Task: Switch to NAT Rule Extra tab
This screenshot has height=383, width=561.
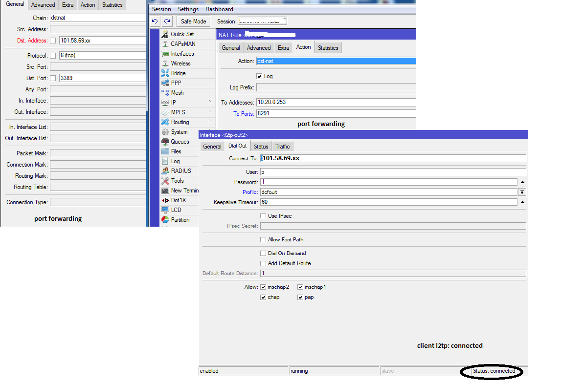Action: 283,48
